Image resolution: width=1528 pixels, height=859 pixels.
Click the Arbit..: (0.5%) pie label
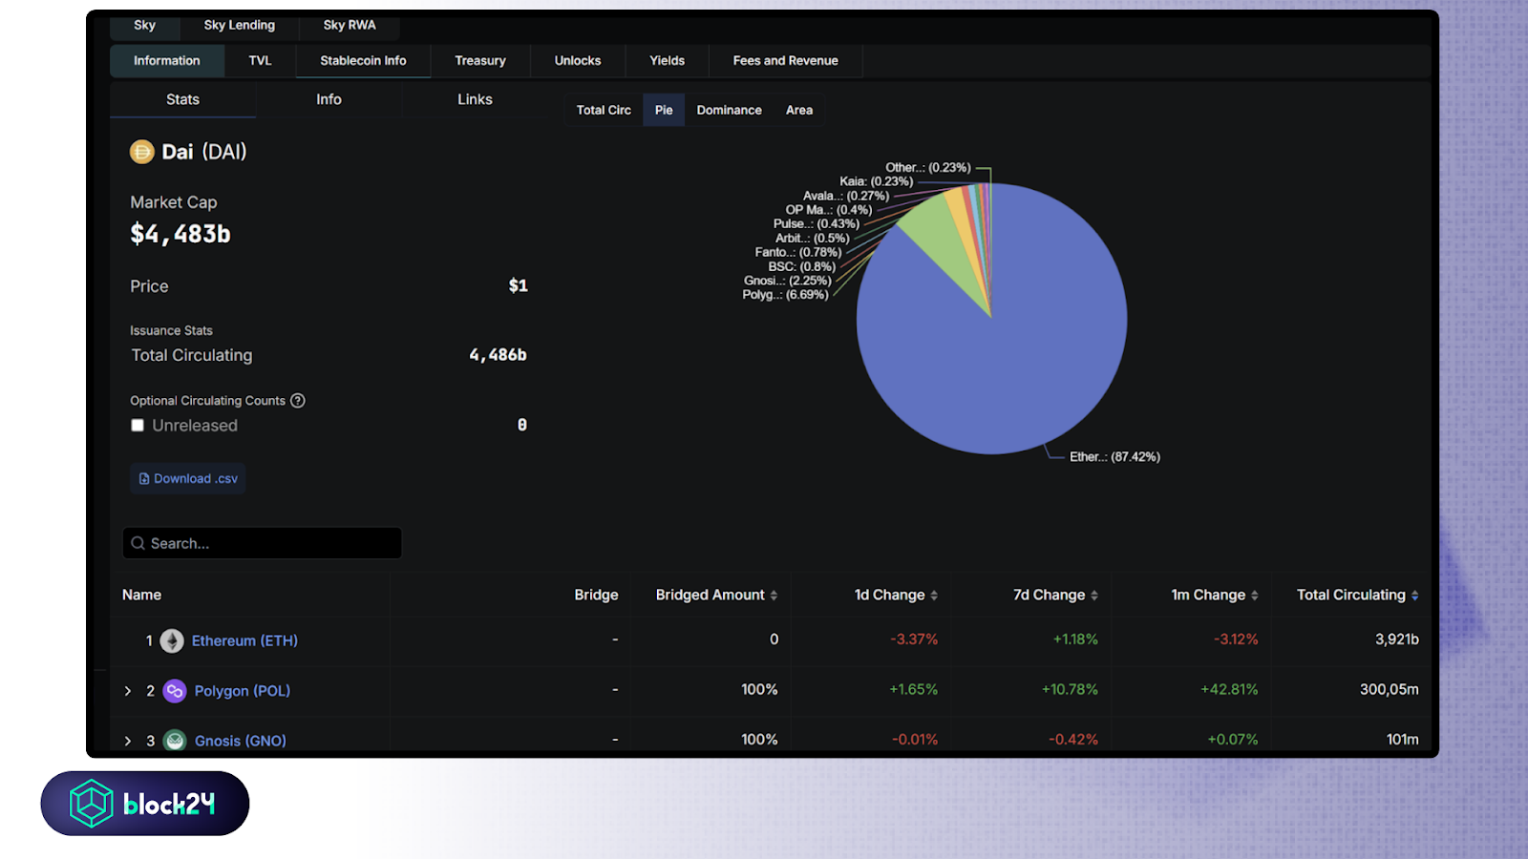click(813, 238)
